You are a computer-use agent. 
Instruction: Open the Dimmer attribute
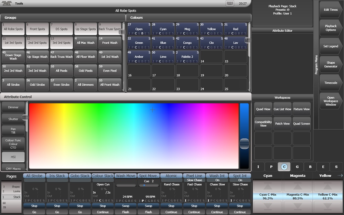pos(13,107)
